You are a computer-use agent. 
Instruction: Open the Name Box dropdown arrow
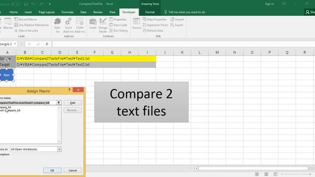[x=15, y=44]
